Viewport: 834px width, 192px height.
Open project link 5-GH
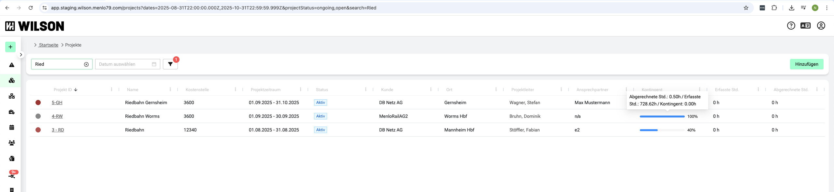coord(57,103)
